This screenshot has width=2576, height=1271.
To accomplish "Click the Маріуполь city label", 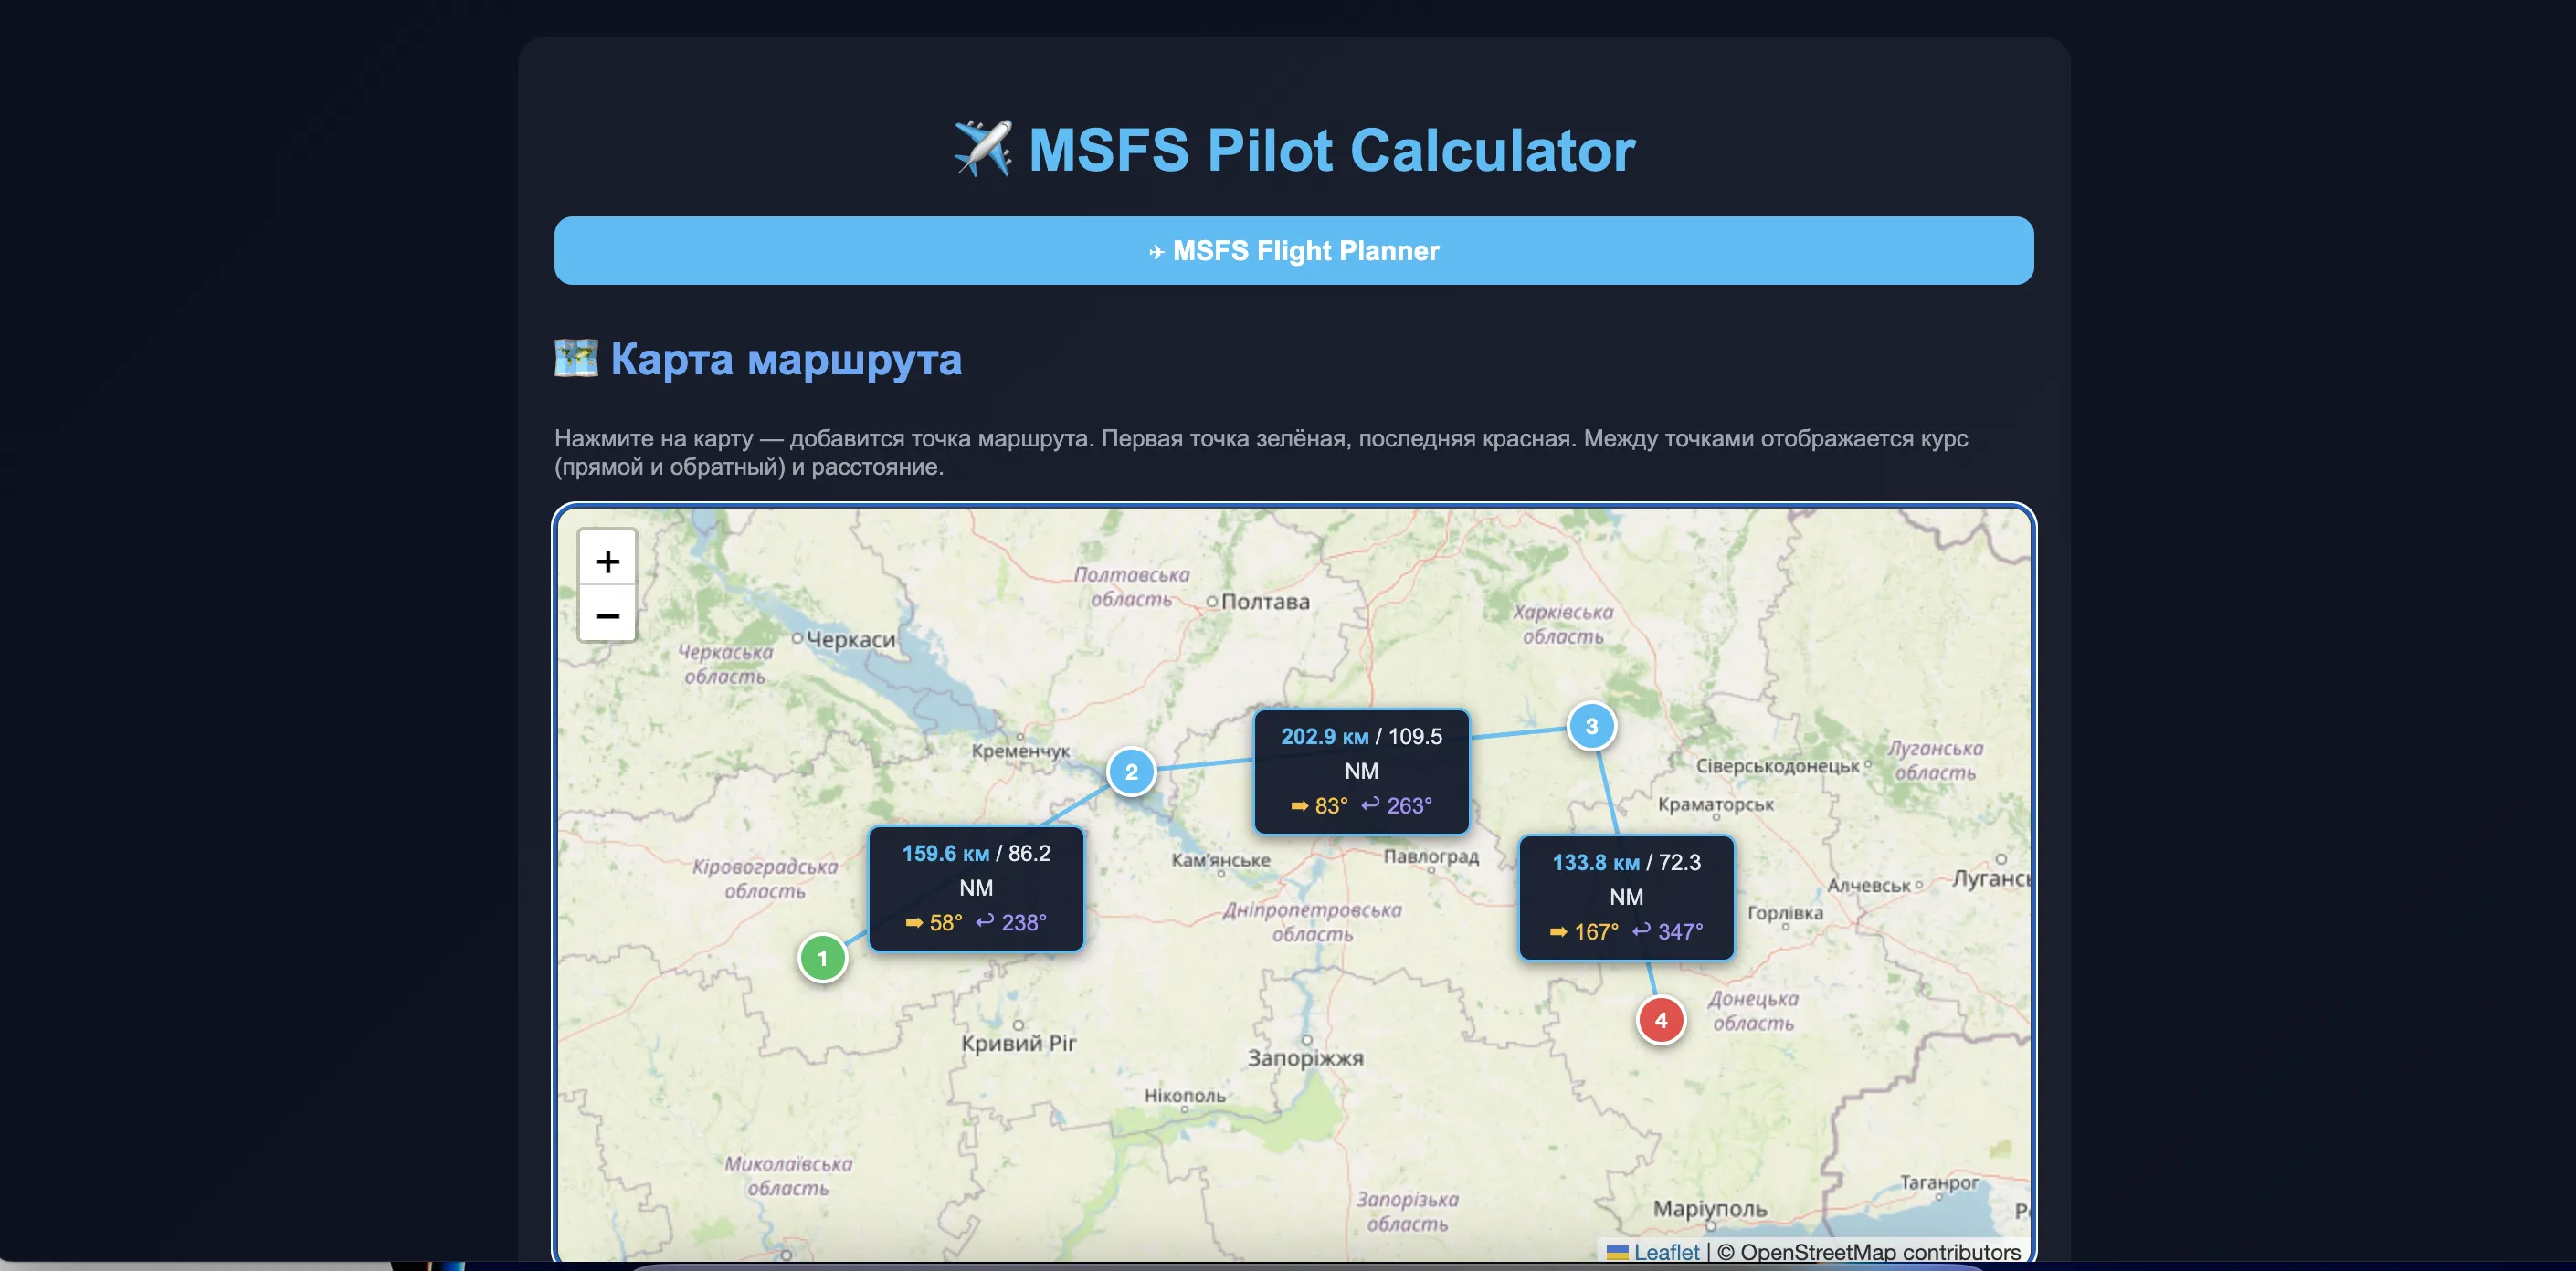I will [1710, 1209].
